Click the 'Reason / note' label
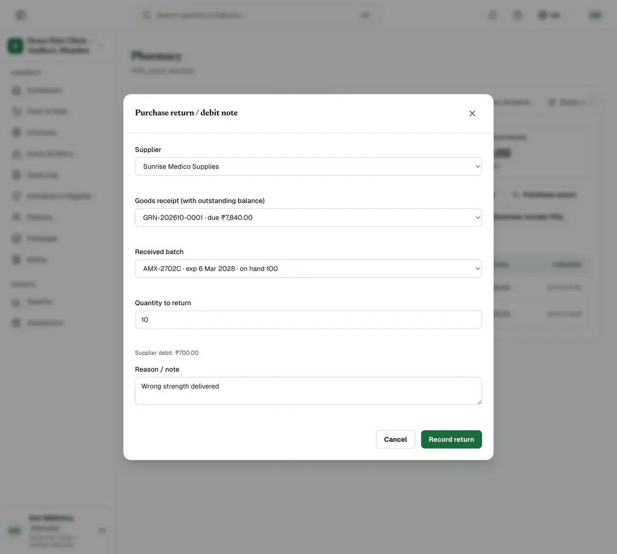Viewport: 617px width, 554px height. point(157,370)
